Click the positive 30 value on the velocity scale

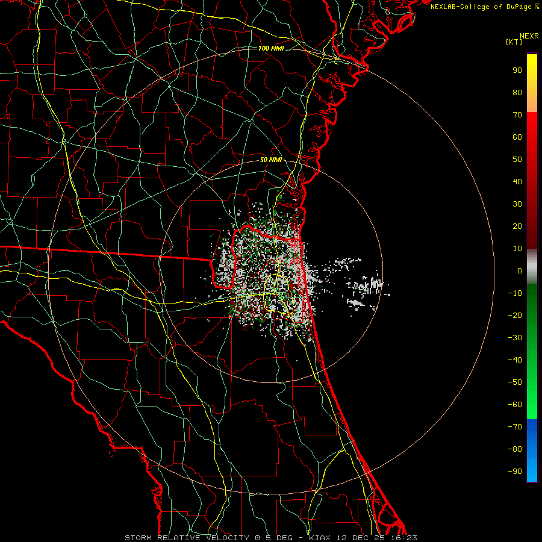[x=517, y=204]
